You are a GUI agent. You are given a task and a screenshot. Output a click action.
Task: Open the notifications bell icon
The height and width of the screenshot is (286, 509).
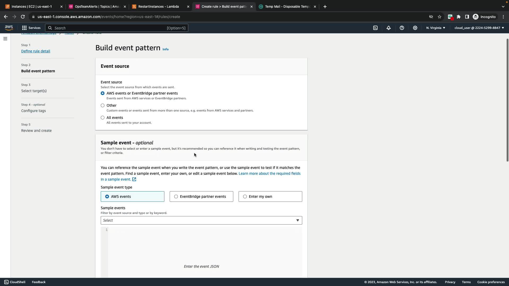click(389, 28)
